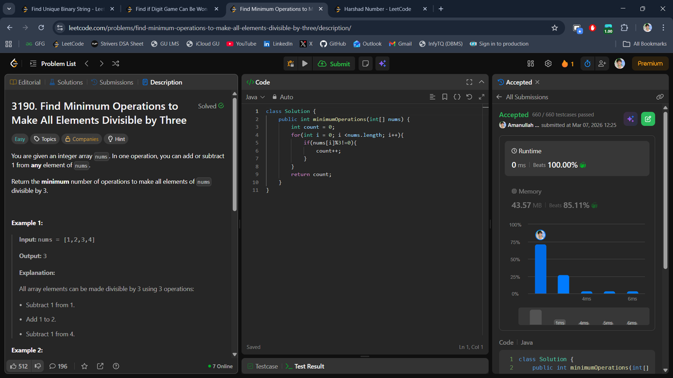Open the Testcase tab

click(262, 366)
